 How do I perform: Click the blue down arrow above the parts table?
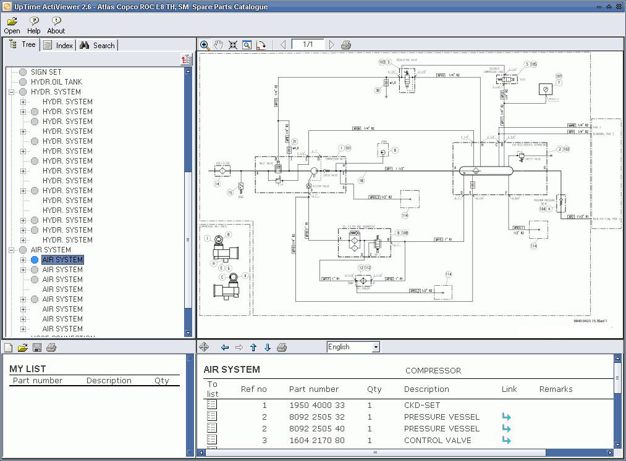[268, 347]
